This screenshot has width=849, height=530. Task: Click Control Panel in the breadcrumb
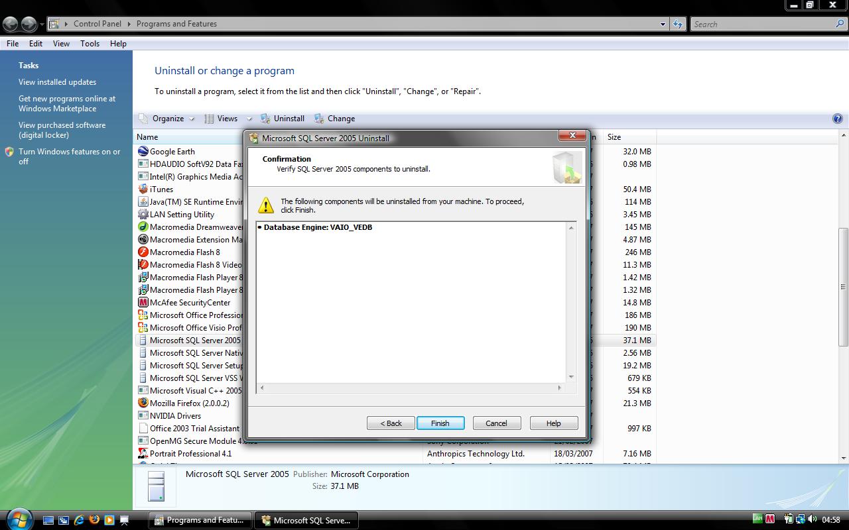pyautogui.click(x=98, y=24)
